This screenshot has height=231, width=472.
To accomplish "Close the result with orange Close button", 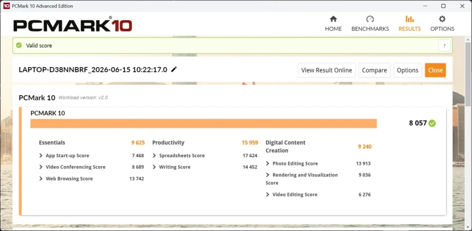I will 435,70.
